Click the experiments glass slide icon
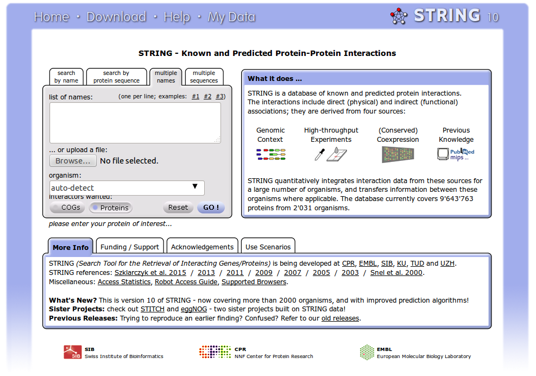Viewport: 536px width, 376px height. (337, 154)
